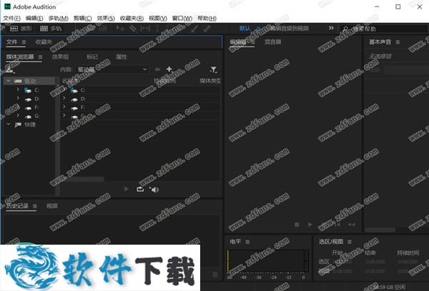The image size is (429, 291).
Task: Select the 默认 workspace
Action: (245, 29)
